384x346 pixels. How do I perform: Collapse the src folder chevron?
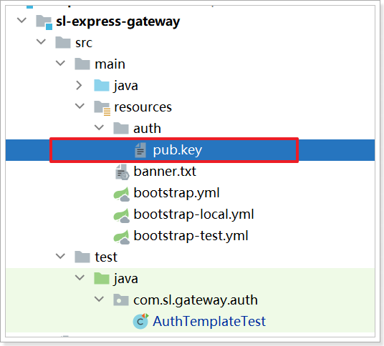coord(41,41)
